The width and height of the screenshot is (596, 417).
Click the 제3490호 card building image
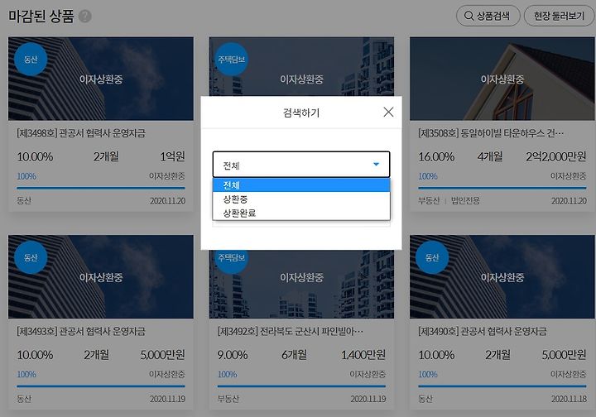502,276
